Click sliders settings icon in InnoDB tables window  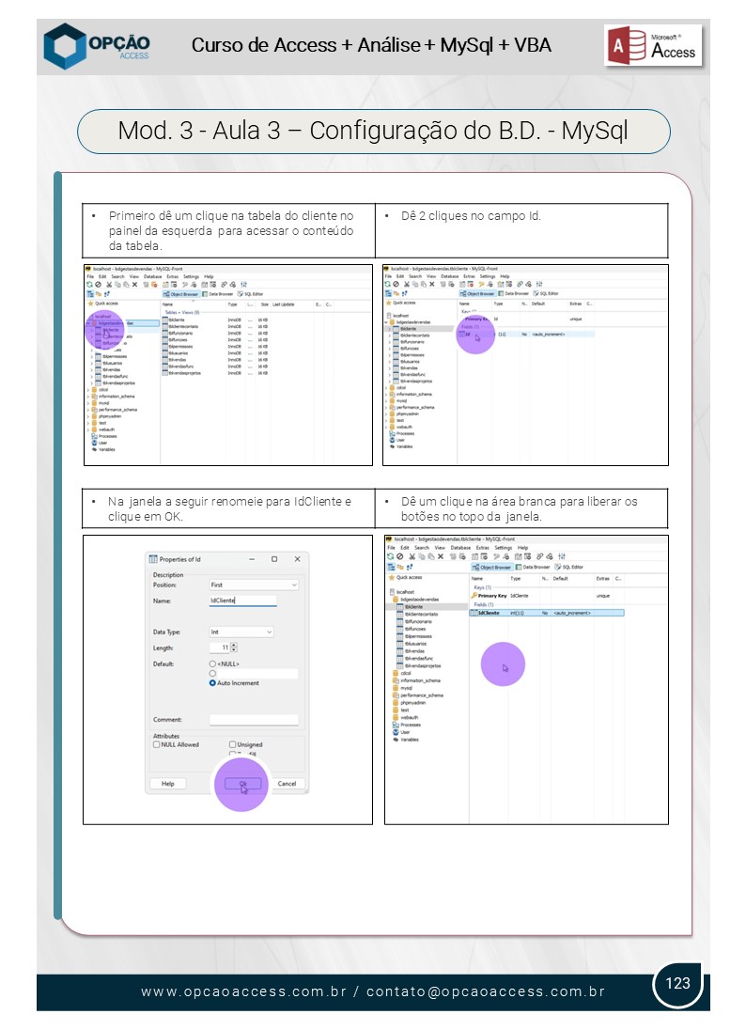pos(243,285)
